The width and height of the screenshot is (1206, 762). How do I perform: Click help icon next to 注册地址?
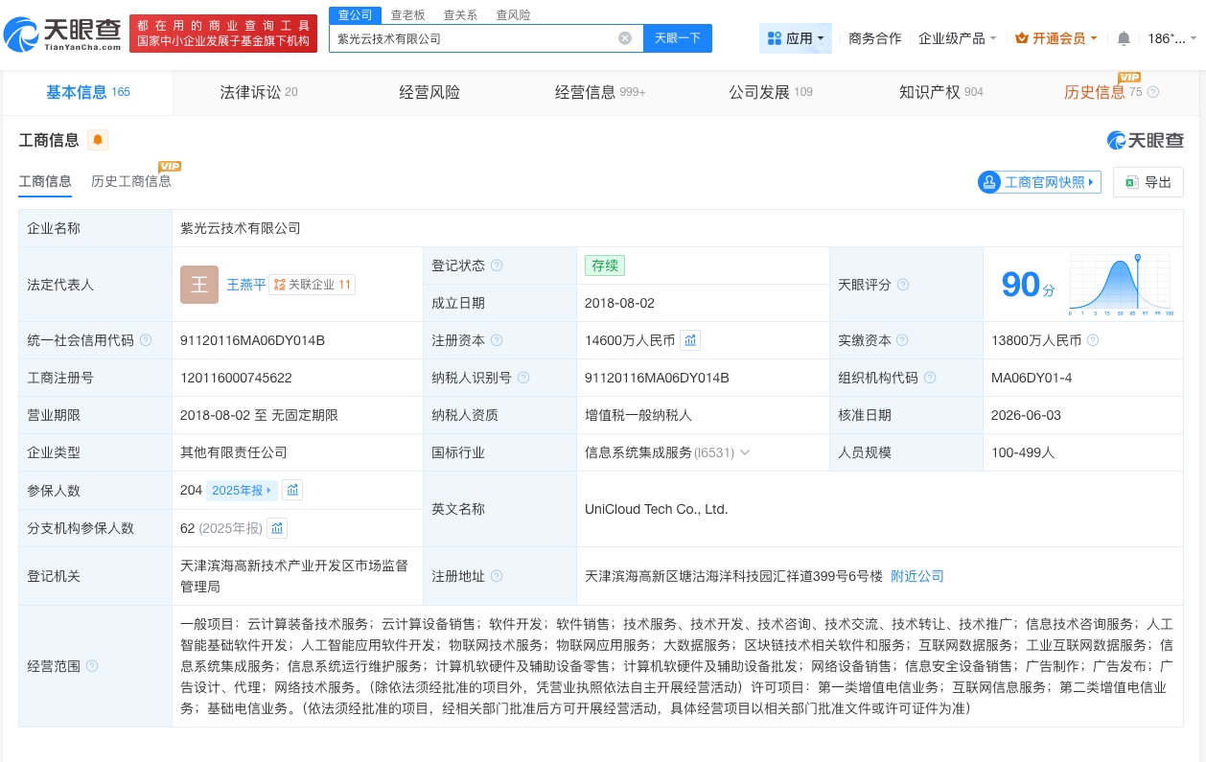(x=497, y=576)
